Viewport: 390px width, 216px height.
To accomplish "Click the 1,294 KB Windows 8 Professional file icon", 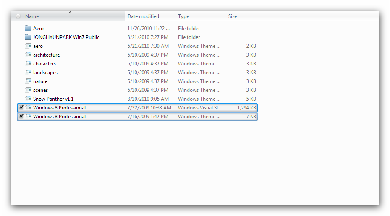I will [29, 108].
